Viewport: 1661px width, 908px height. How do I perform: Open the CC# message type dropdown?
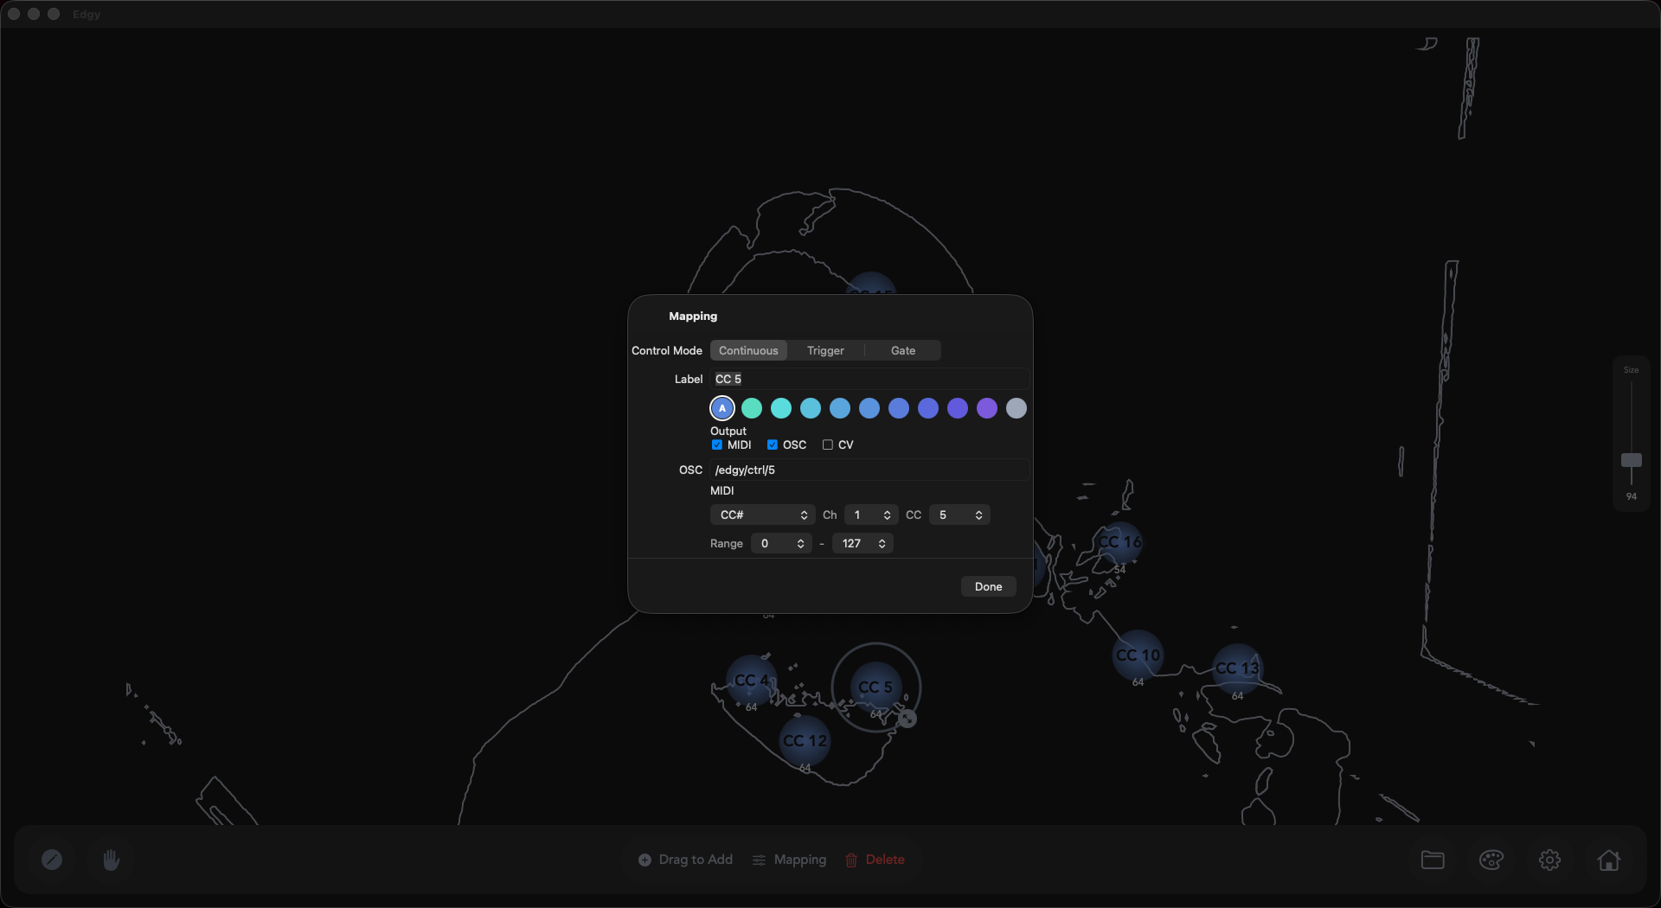click(x=762, y=515)
